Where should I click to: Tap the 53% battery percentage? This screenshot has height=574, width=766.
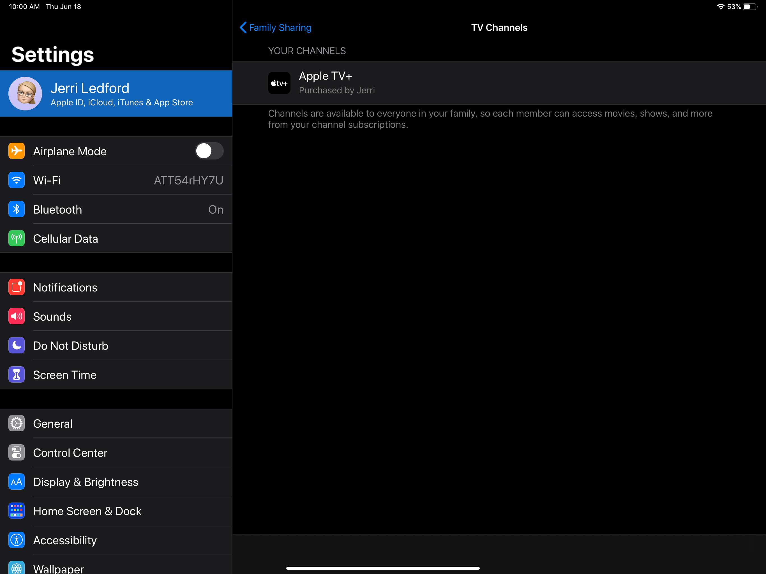point(734,6)
